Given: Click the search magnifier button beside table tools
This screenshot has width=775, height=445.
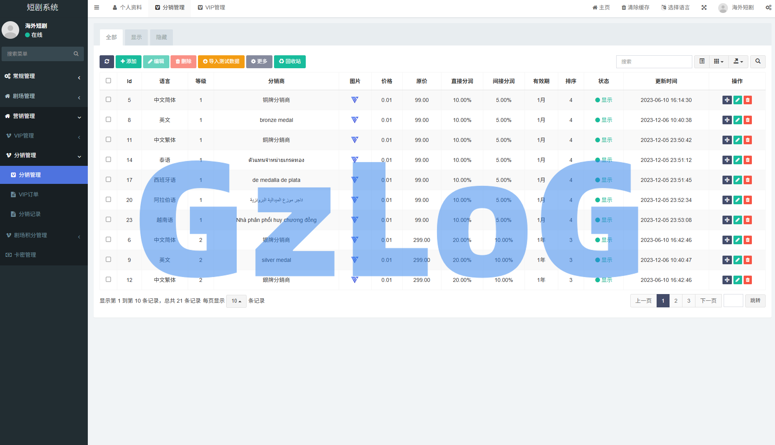Looking at the screenshot, I should pos(758,62).
